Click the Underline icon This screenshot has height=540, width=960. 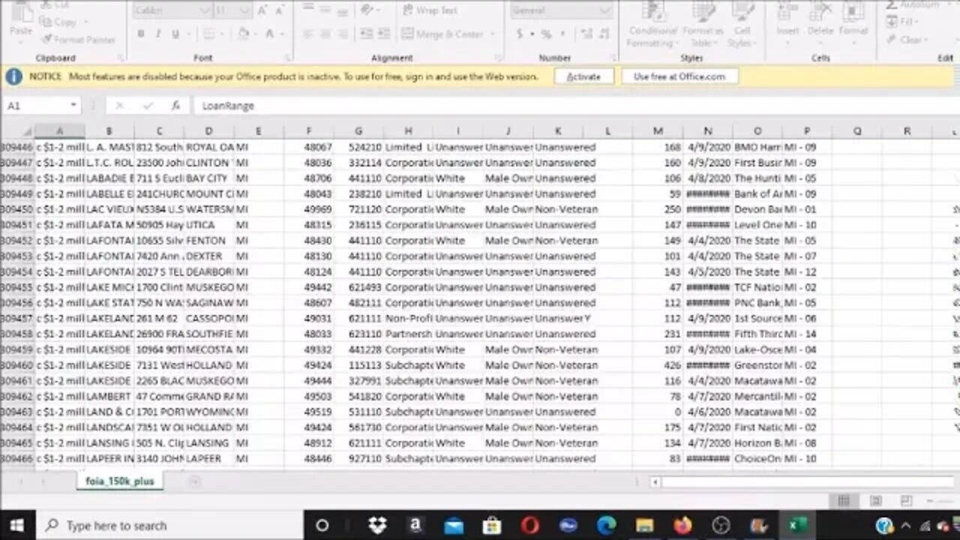coord(175,34)
